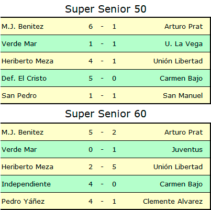
Task: Select the Def. El Cristo team
Action: point(24,79)
